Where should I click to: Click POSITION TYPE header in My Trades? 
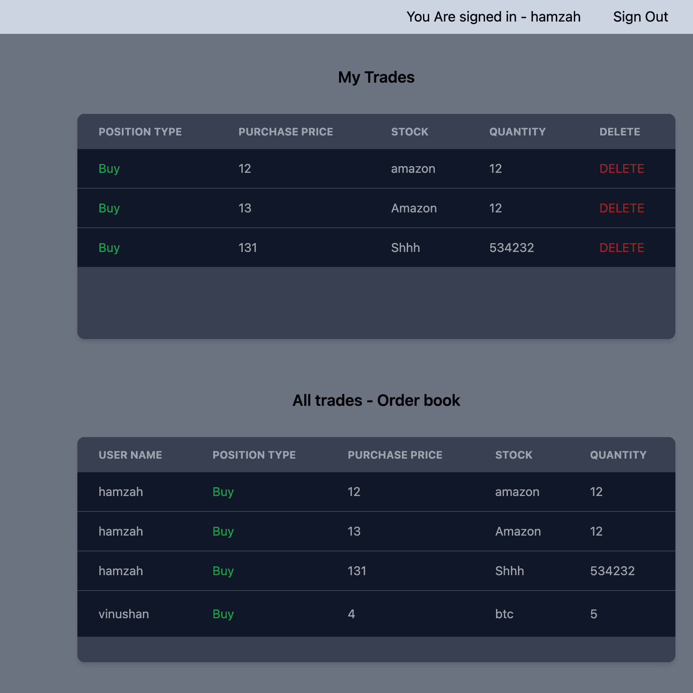[140, 132]
